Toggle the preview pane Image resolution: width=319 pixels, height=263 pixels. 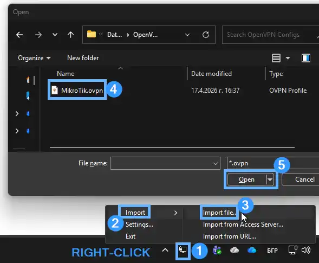tap(306, 58)
